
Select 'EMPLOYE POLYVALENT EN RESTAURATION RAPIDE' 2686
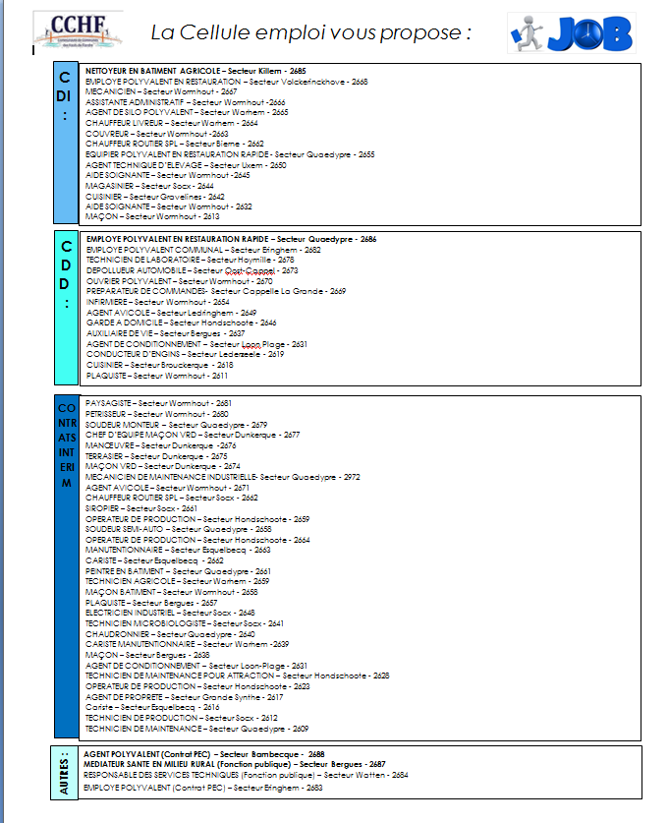(x=231, y=239)
